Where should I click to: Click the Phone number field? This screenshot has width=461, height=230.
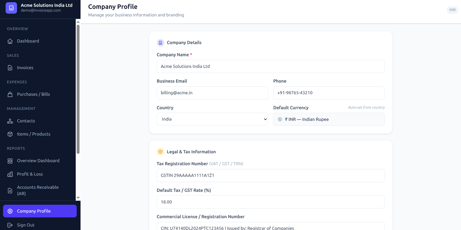[x=329, y=93]
